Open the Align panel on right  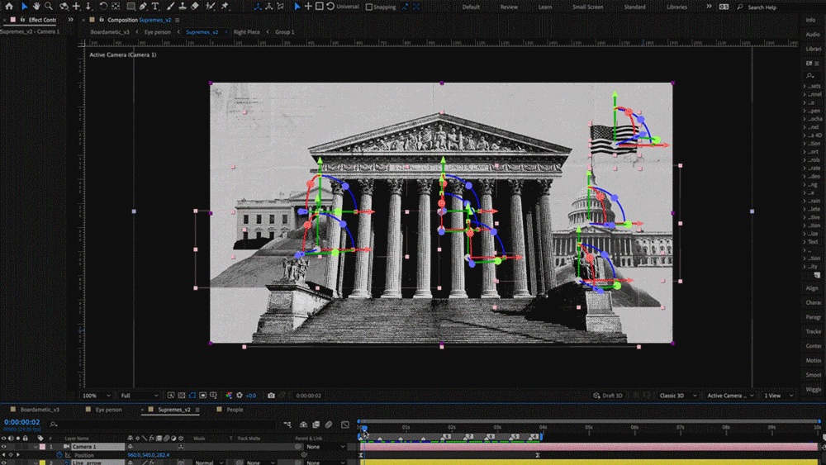(x=812, y=288)
